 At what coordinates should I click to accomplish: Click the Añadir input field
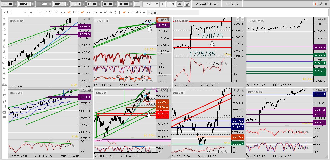tap(173, 12)
